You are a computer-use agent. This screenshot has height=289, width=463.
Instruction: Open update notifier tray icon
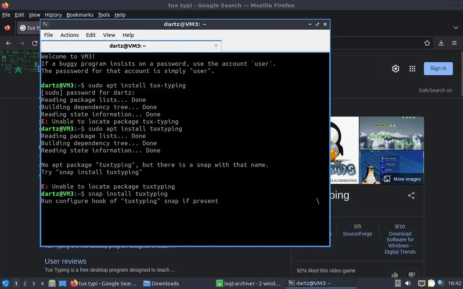441,283
